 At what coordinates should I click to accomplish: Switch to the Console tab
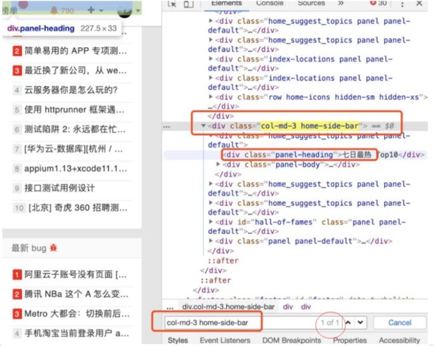[x=270, y=3]
